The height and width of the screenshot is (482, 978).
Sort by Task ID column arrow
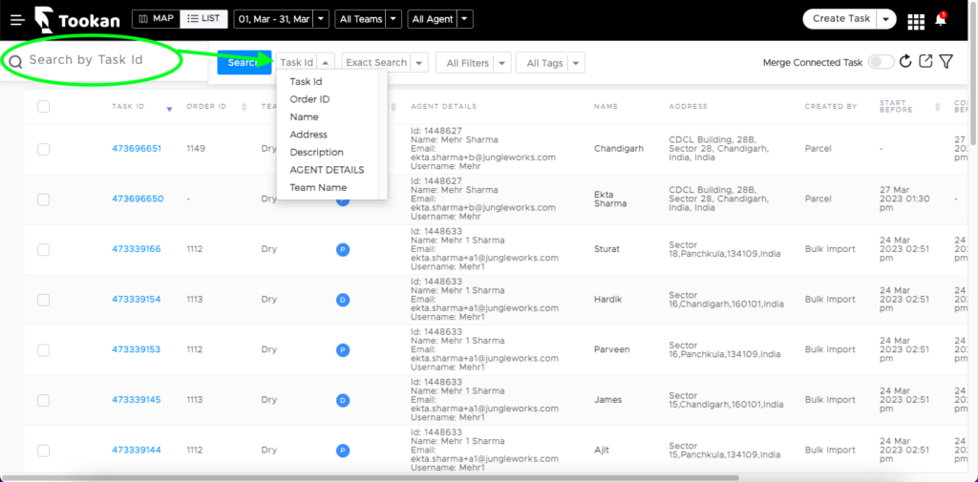point(169,110)
